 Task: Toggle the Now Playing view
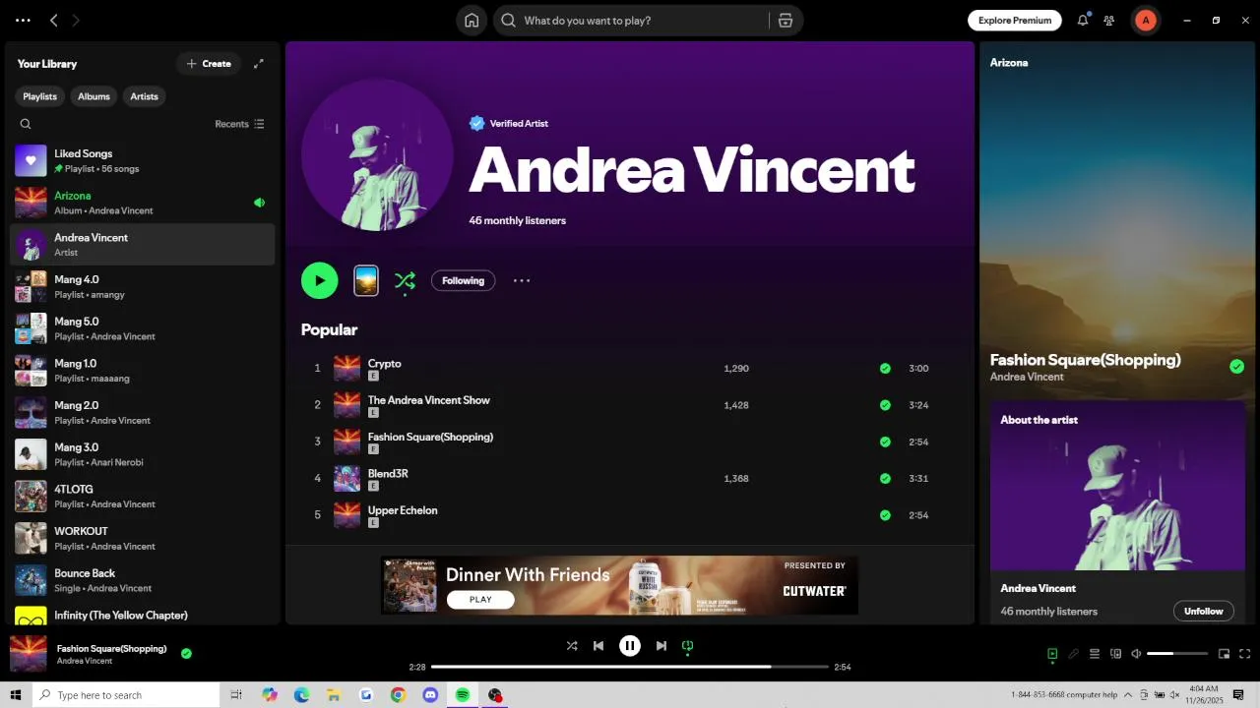tap(1052, 654)
